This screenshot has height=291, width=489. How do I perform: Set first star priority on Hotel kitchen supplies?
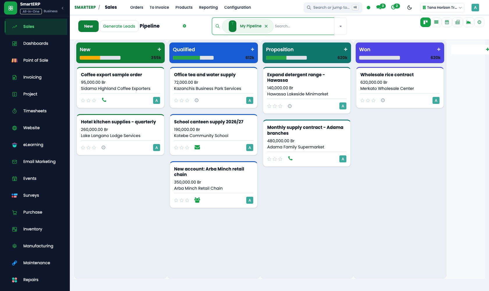[83, 148]
